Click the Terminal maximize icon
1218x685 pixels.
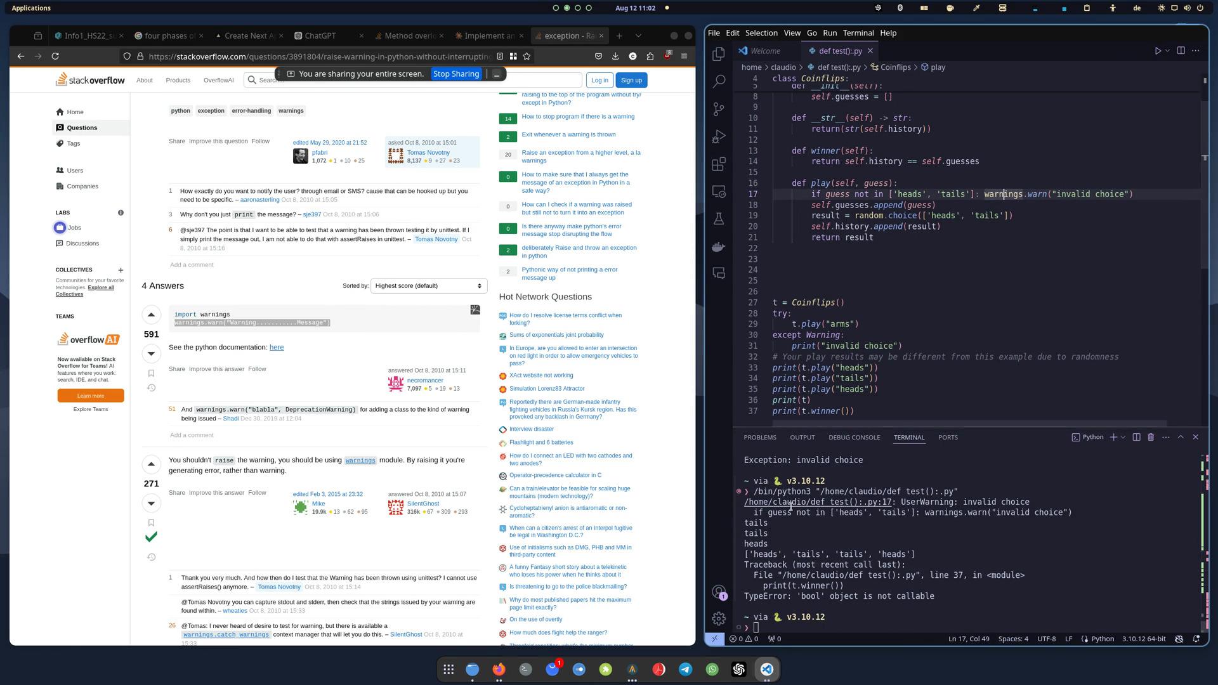[x=1182, y=438]
